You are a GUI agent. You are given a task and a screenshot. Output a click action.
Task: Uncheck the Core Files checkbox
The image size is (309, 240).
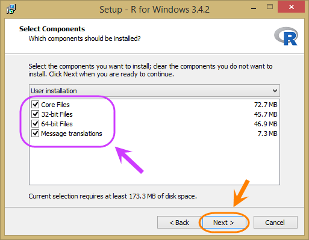pos(35,105)
